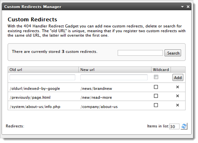The image size is (198, 143).
Task: Click the Old url input field
Action: click(x=43, y=77)
